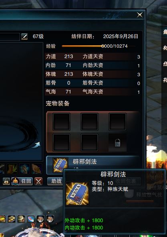Click the blue fish dish buff icon
This screenshot has height=237, width=167.
click(x=31, y=219)
